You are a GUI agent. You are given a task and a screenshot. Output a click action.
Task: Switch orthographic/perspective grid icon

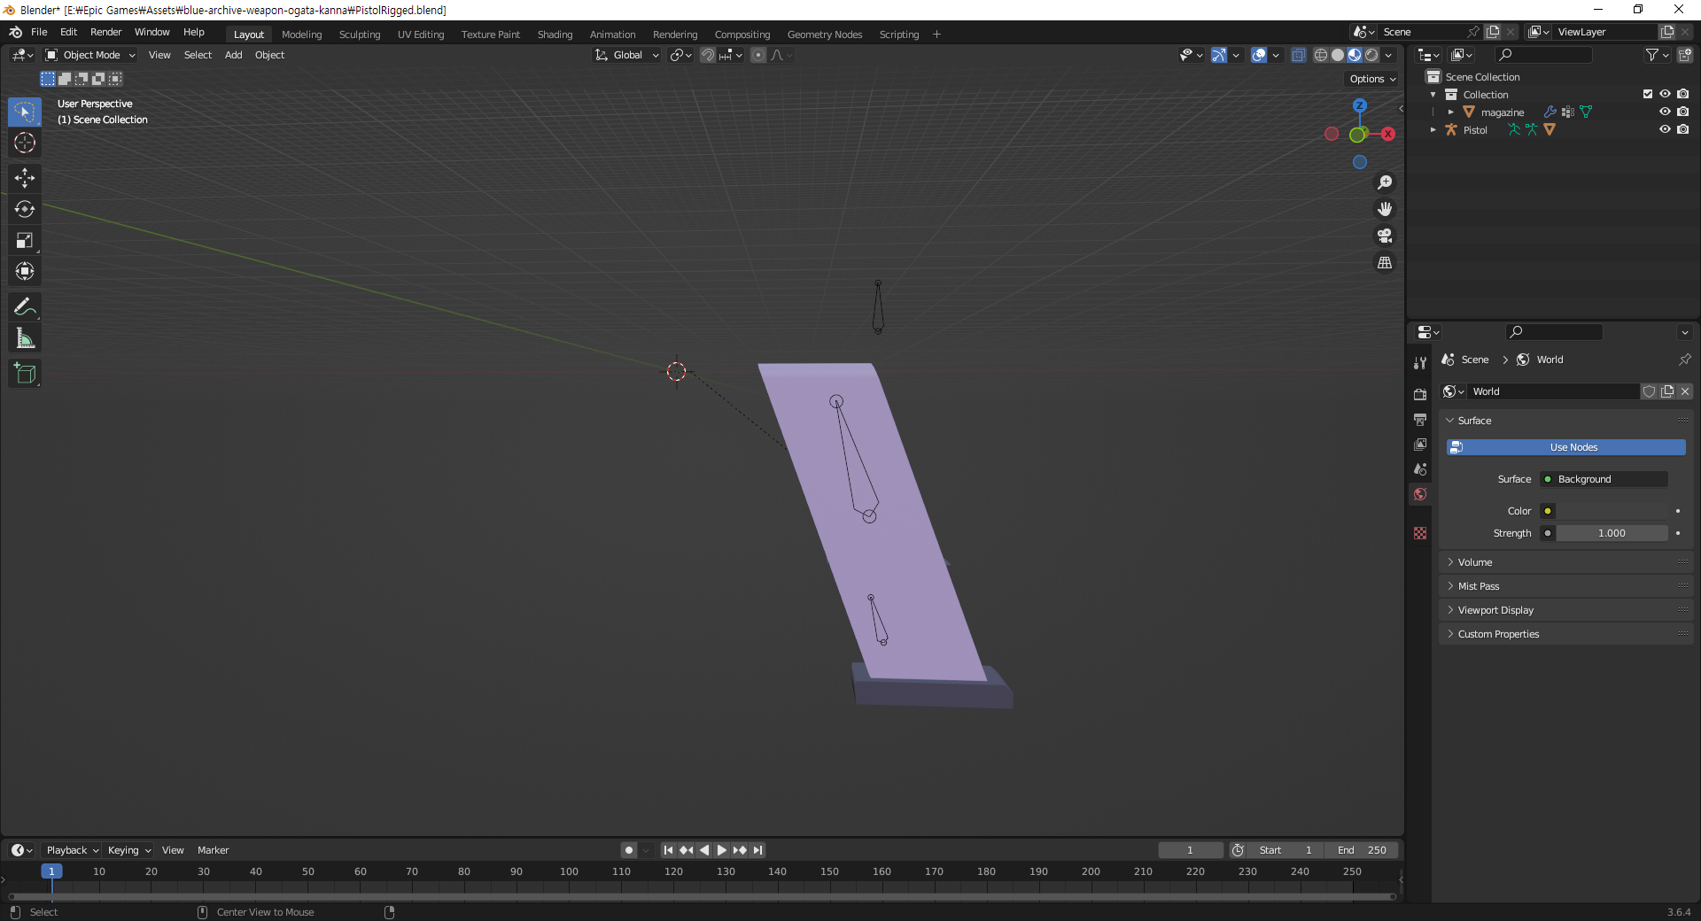[x=1385, y=263]
